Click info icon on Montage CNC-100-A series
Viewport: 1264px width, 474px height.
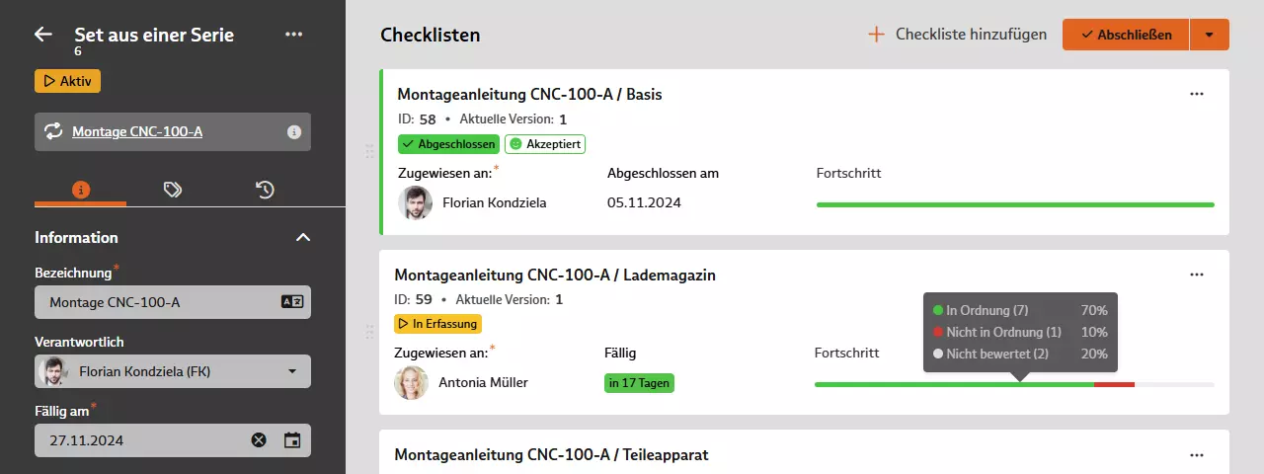293,131
